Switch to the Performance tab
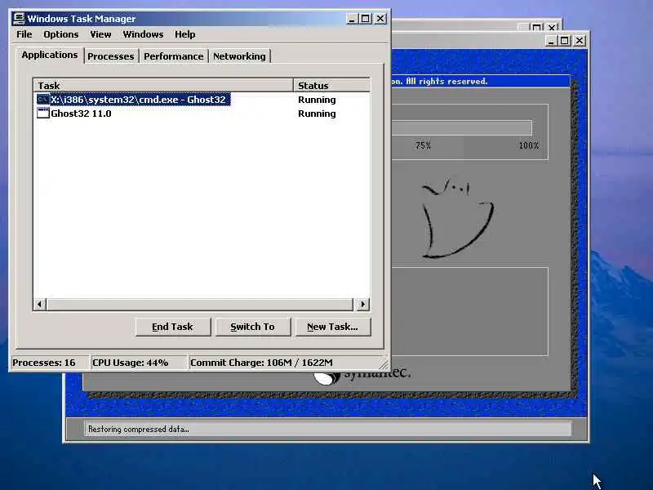Image resolution: width=653 pixels, height=490 pixels. pyautogui.click(x=173, y=56)
